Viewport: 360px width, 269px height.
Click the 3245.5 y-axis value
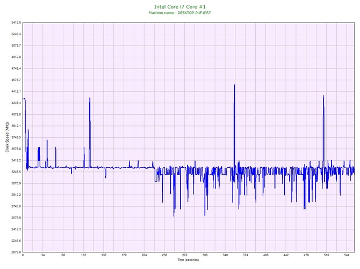pos(16,172)
